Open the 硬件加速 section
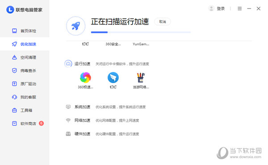This screenshot has width=268, height=165. coord(82,134)
